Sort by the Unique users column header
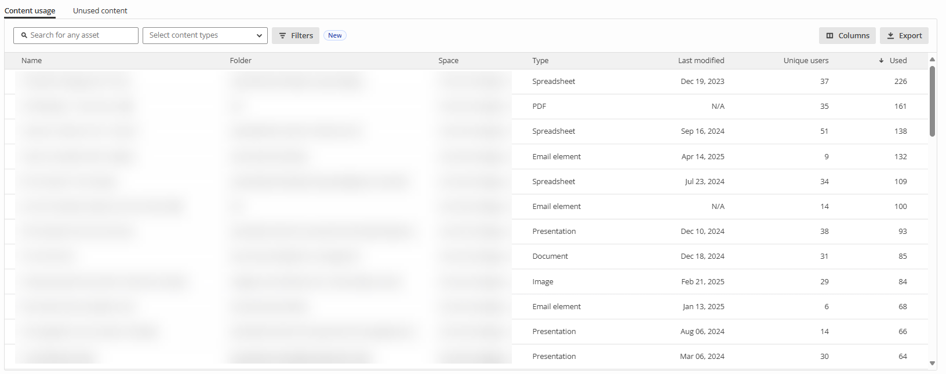 806,61
